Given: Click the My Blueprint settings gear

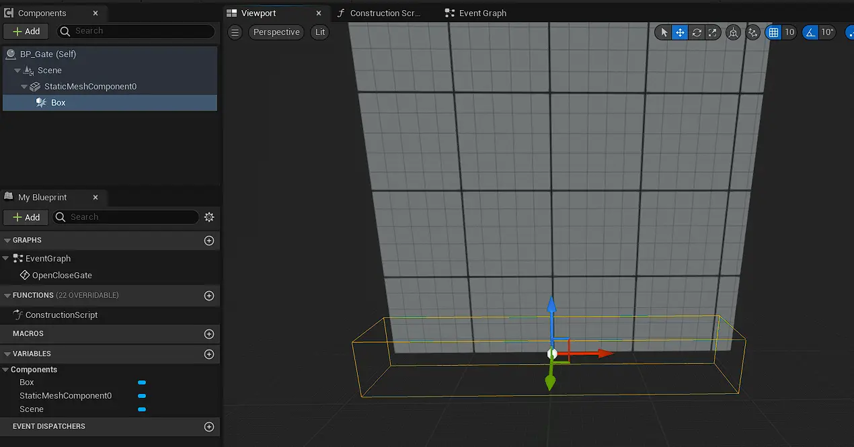Looking at the screenshot, I should click(x=209, y=216).
